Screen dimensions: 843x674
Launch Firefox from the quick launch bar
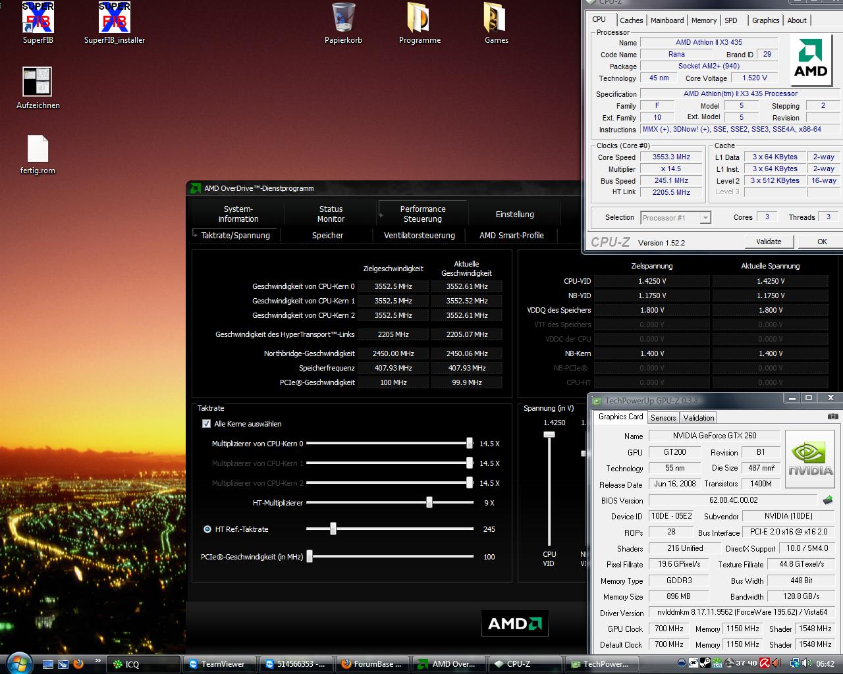coord(78,663)
